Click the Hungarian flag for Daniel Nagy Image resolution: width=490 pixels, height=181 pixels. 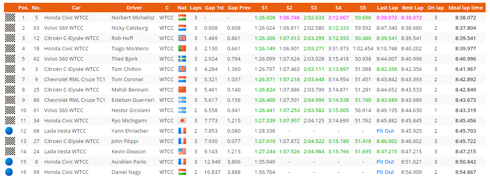coord(182,172)
